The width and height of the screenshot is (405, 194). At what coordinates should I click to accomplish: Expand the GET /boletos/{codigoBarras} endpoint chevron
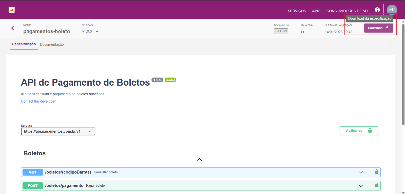click(361, 172)
